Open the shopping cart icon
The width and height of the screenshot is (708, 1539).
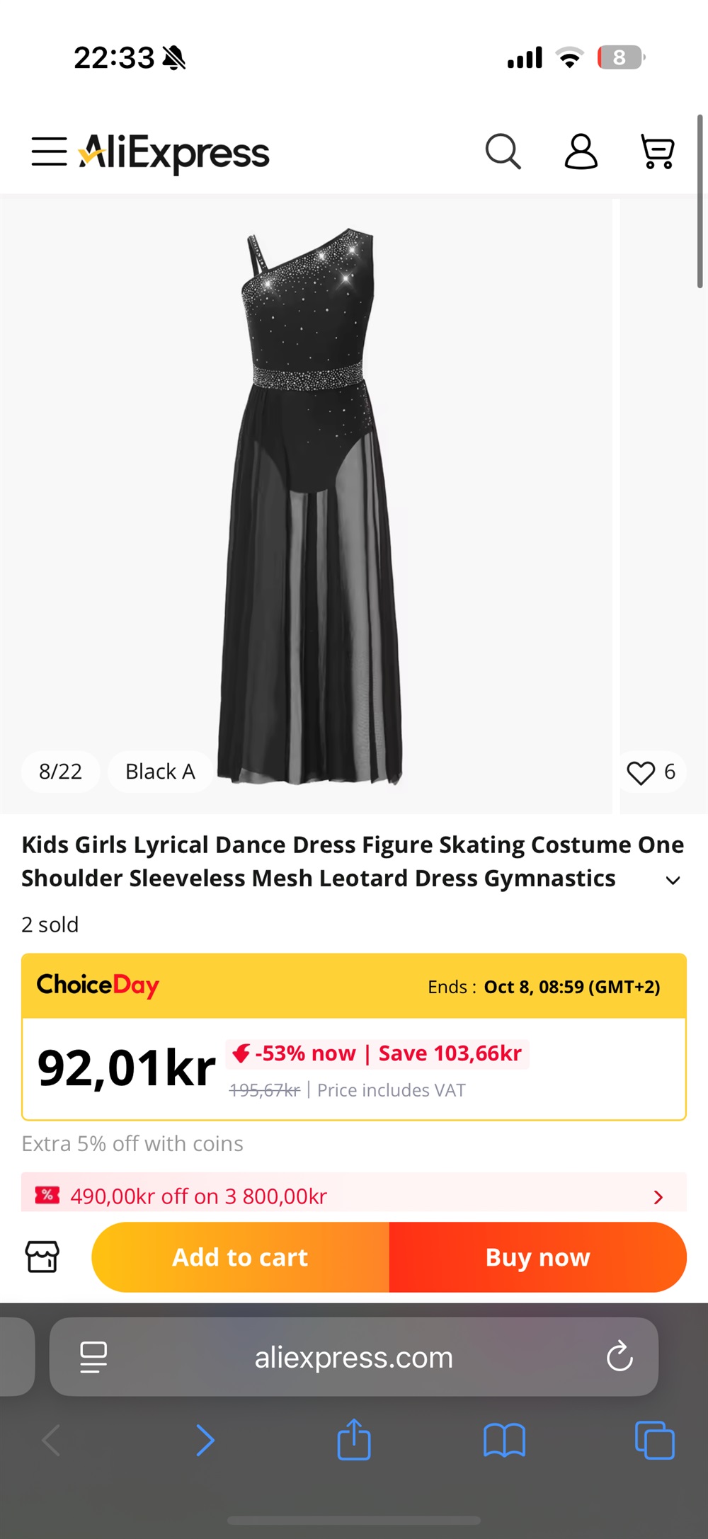(x=658, y=151)
